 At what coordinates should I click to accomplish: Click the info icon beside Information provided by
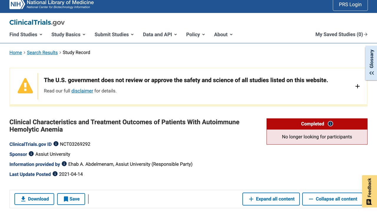point(64,164)
